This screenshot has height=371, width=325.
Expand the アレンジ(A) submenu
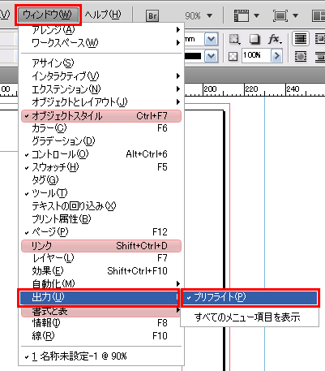coord(101,29)
